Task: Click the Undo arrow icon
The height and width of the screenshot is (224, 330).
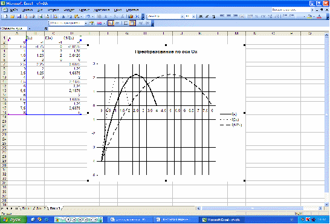Action: pos(88,16)
